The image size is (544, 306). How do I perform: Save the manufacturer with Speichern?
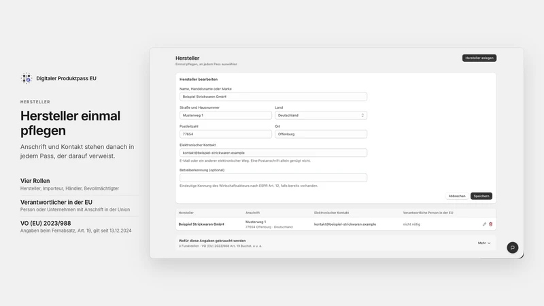tap(481, 196)
